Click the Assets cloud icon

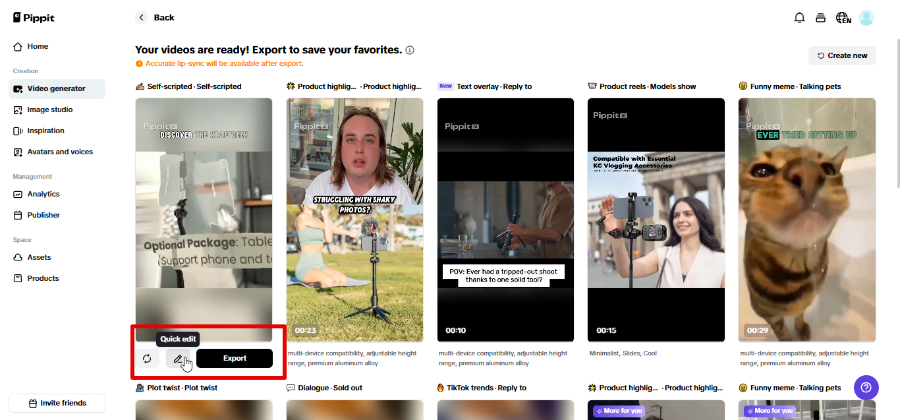tap(18, 257)
